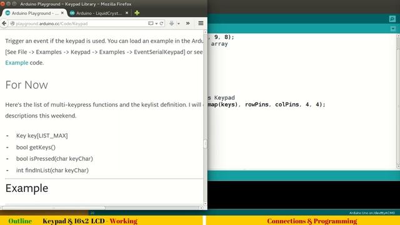Click list item Key key[LIST_MAX]

coord(42,136)
